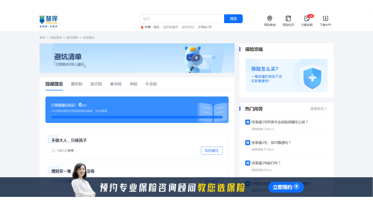Open question 快享福3号，保司靠谱吗？
This screenshot has height=210, width=373.
271,143
